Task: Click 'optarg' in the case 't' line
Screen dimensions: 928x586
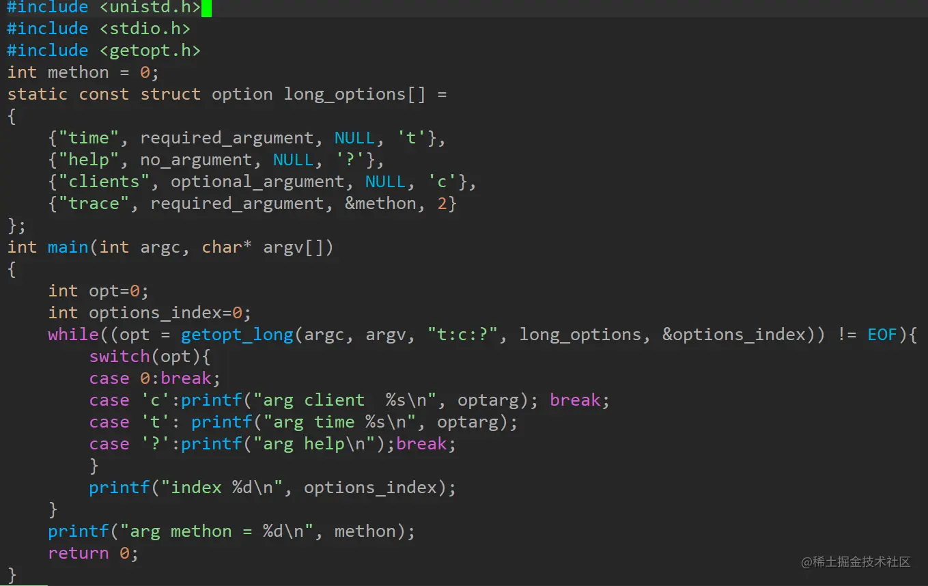Action: coord(468,422)
